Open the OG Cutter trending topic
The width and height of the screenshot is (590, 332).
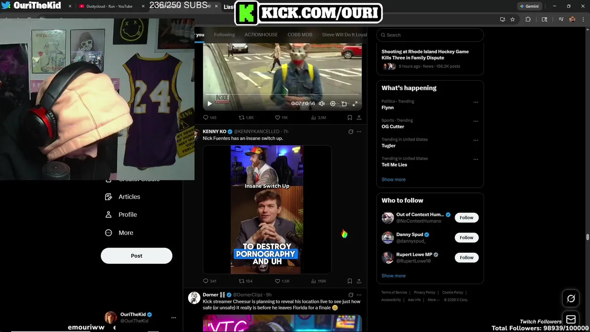(393, 126)
